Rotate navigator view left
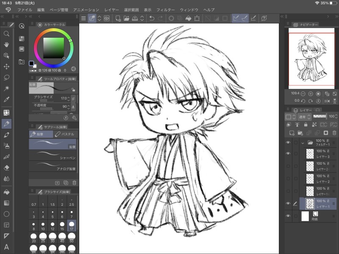339x254 pixels. (303, 101)
